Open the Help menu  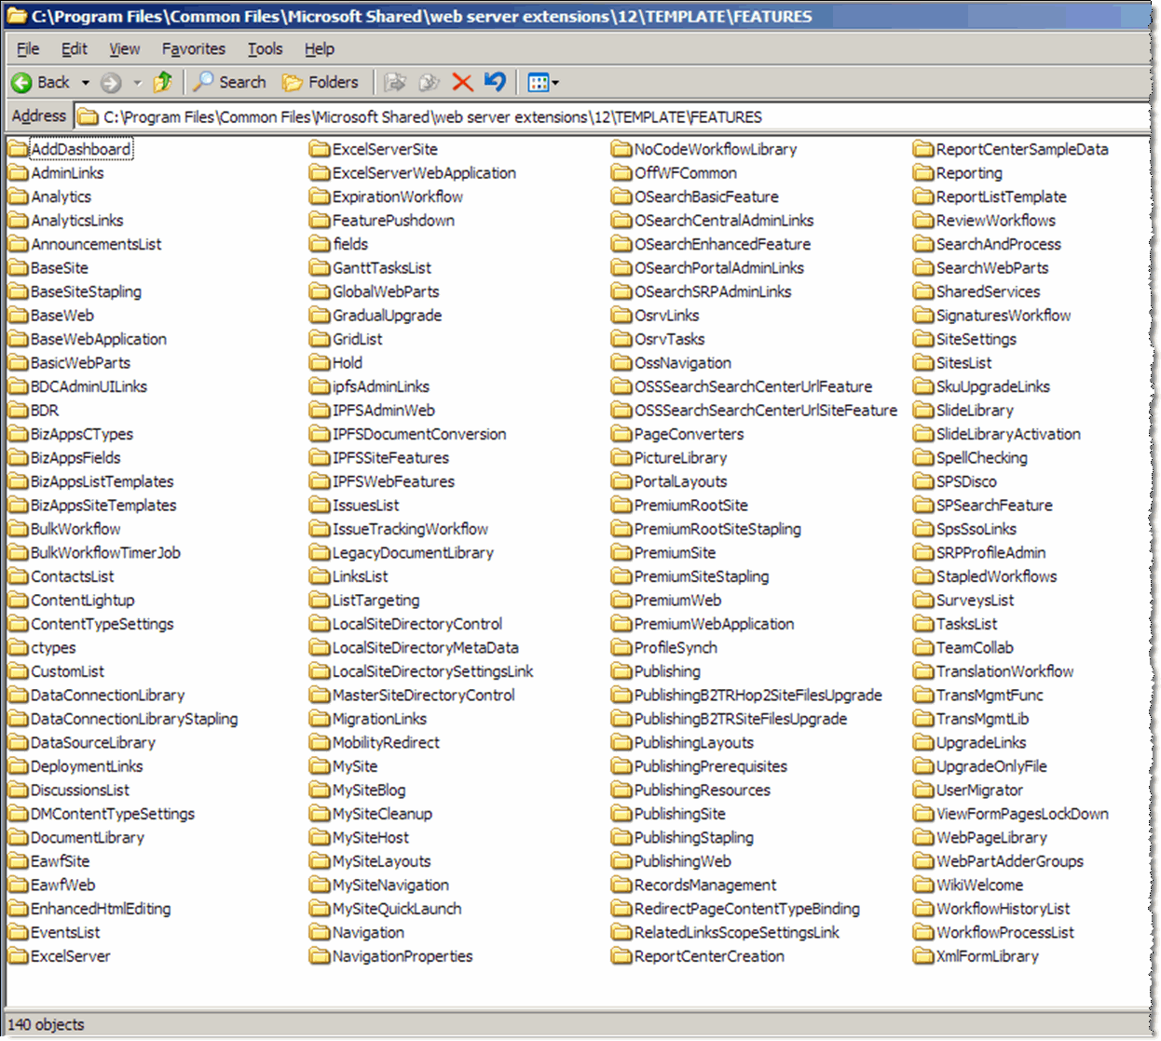[320, 49]
